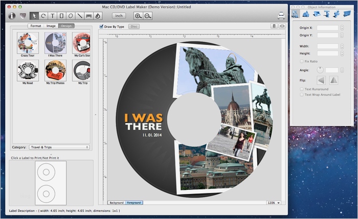358x219 pixels.
Task: Zoom in on the label canvas
Action: (x=138, y=16)
